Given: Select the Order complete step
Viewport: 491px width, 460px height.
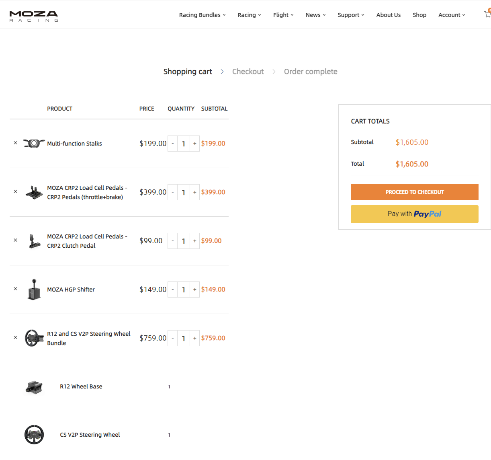Looking at the screenshot, I should click(311, 72).
